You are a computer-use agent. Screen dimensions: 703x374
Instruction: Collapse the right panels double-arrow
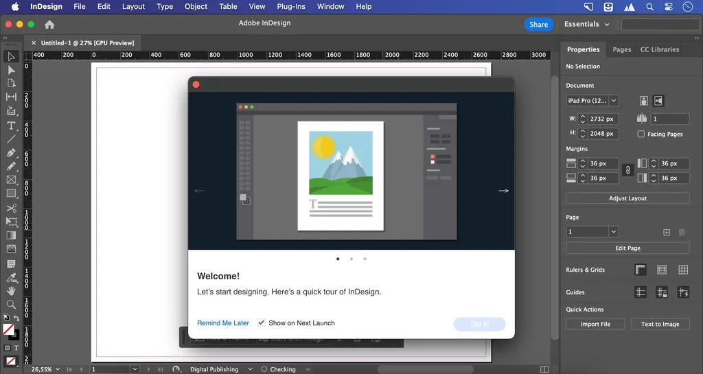(697, 38)
